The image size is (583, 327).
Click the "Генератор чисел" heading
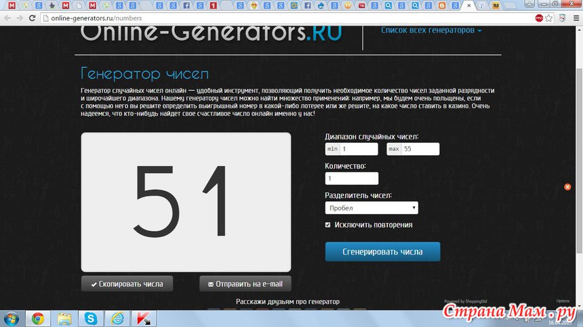[144, 74]
